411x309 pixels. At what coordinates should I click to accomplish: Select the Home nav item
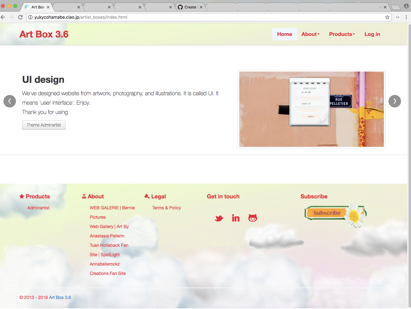point(285,34)
